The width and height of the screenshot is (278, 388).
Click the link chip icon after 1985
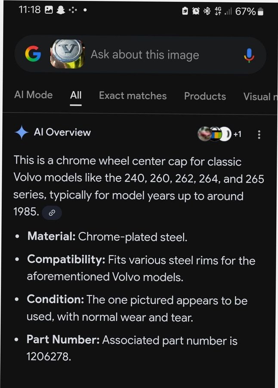pyautogui.click(x=52, y=213)
